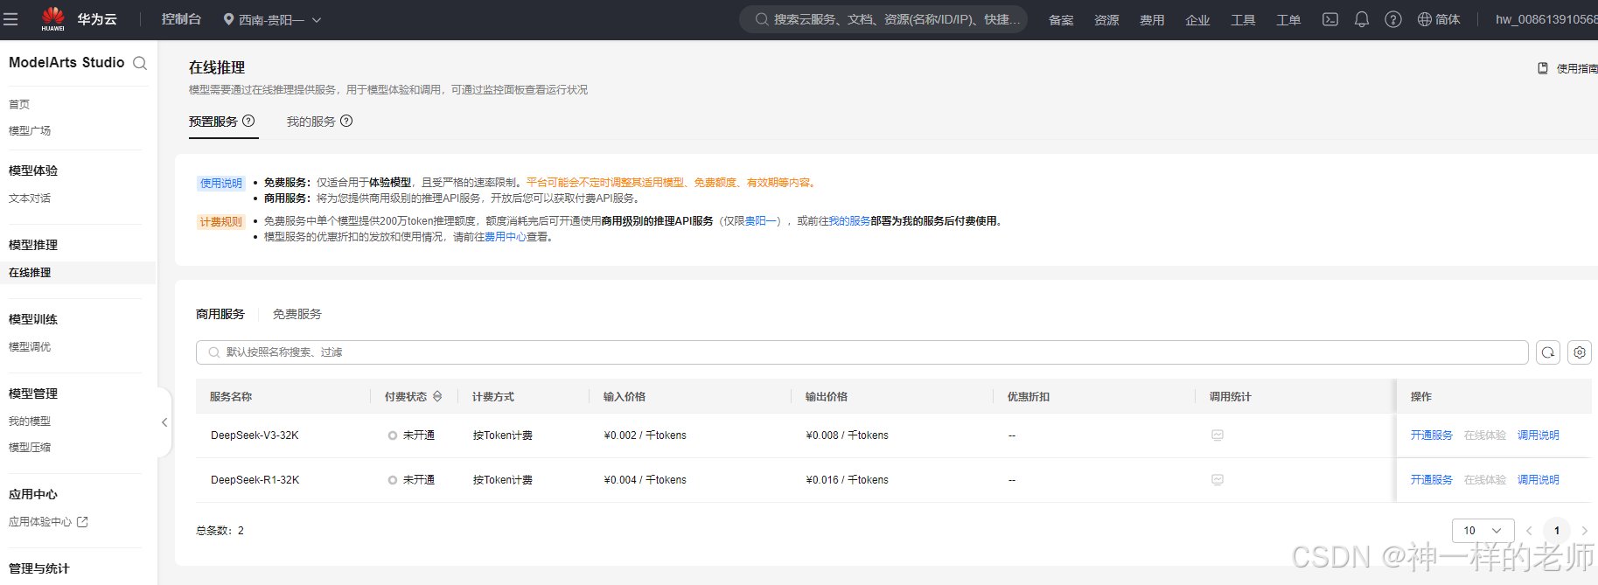Open the hamburger menu icon
Screen dimensions: 1598x585
10,19
